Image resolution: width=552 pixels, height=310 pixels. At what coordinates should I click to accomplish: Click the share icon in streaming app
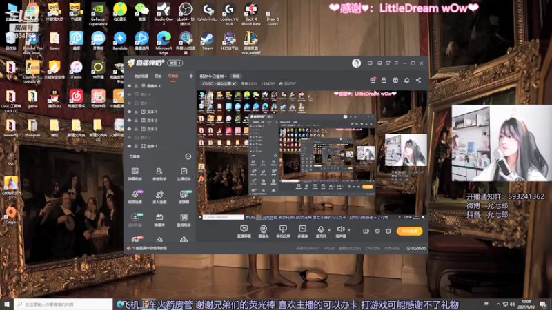[418, 80]
